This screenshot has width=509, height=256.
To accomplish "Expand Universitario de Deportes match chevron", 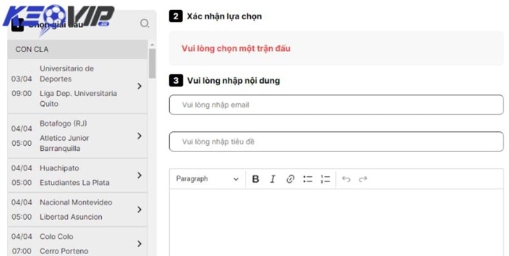I will coord(139,86).
